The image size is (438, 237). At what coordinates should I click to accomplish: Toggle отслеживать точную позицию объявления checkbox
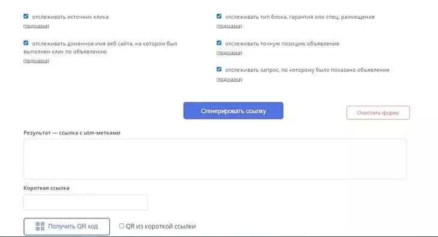[219, 43]
